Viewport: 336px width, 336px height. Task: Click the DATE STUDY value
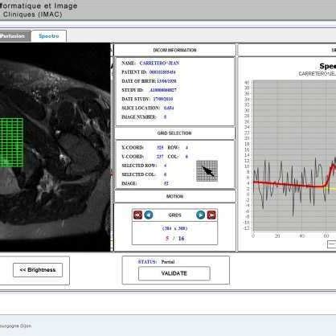[x=163, y=99]
